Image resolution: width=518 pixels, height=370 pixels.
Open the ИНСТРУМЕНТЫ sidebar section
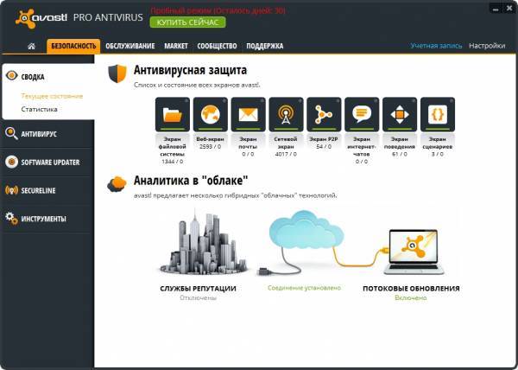click(47, 219)
